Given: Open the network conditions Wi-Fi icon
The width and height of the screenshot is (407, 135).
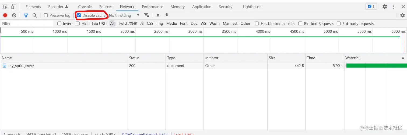Looking at the screenshot, I should (x=146, y=15).
